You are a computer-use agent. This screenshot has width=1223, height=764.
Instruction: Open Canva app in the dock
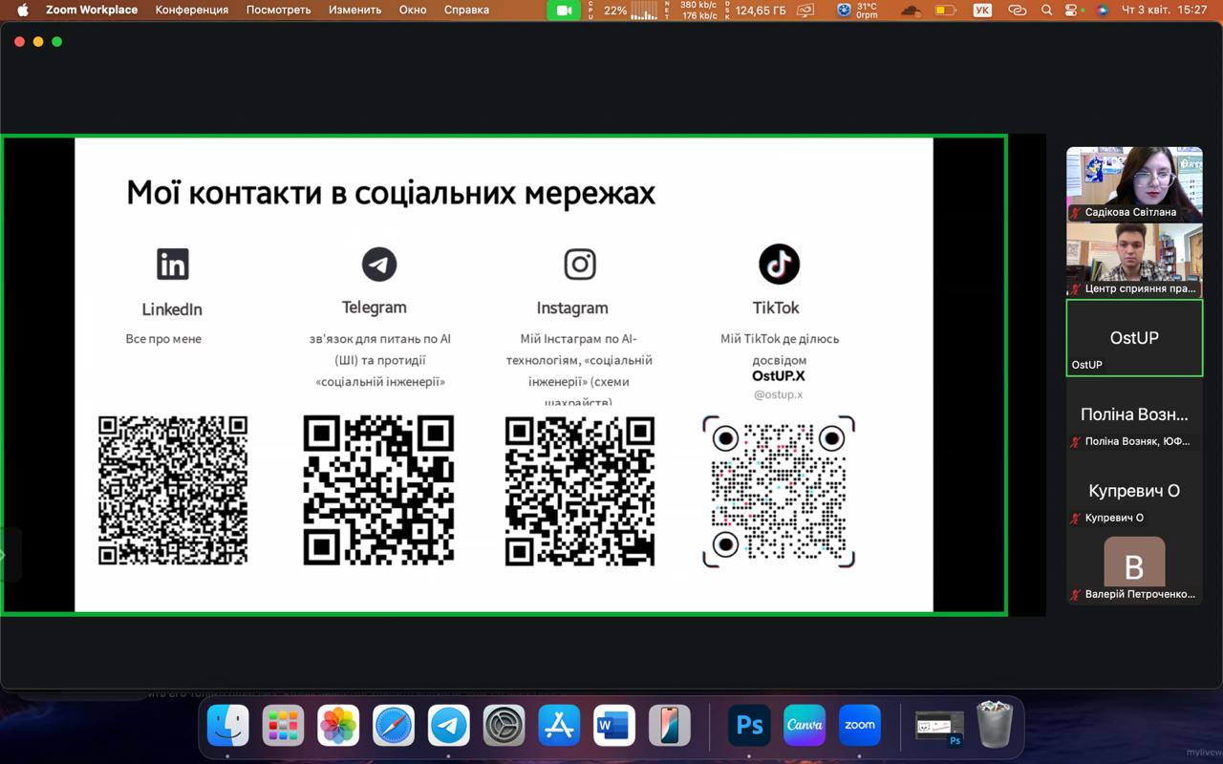pos(805,726)
